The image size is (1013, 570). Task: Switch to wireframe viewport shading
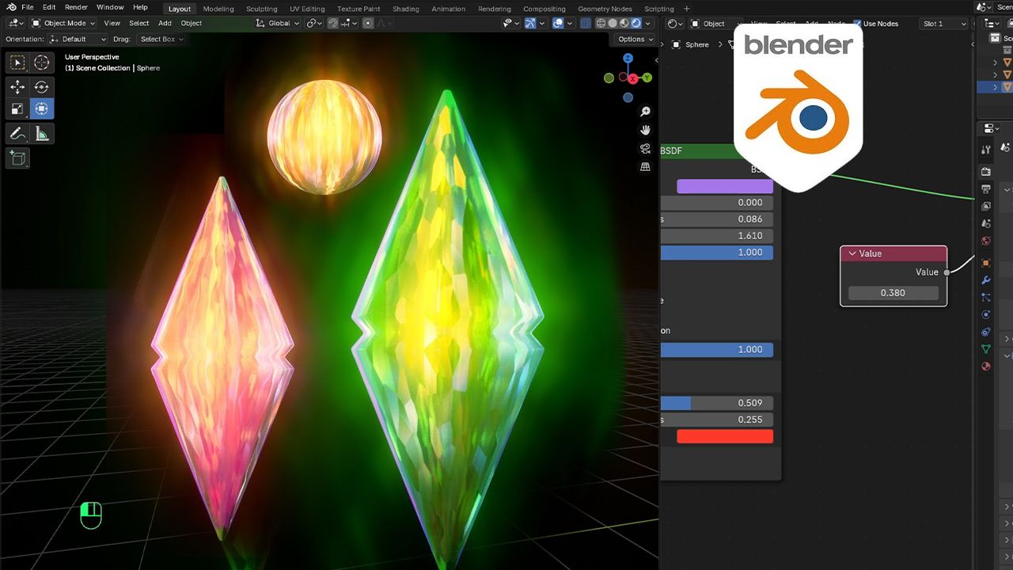[601, 23]
